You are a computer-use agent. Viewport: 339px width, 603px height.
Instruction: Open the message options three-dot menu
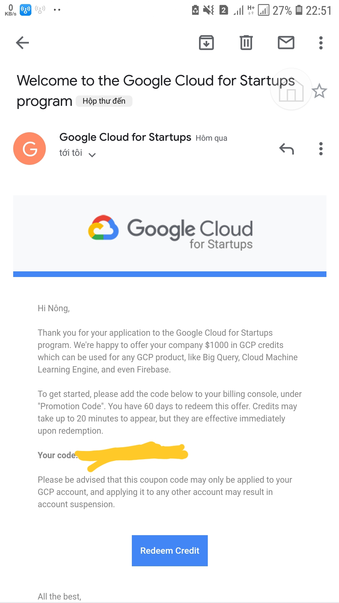(x=320, y=149)
